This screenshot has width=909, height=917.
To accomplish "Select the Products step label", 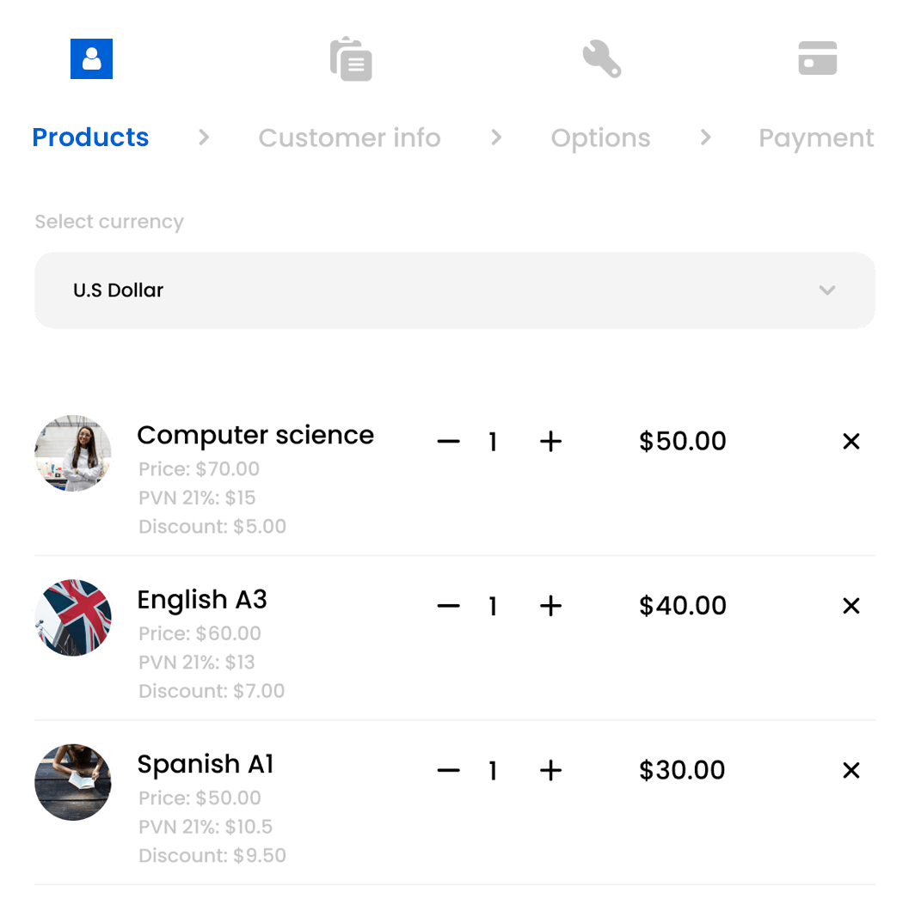I will [90, 138].
